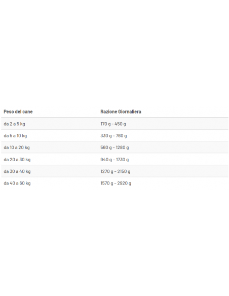
Task: Select the '330 g - 760 g' value
Action: [113, 135]
